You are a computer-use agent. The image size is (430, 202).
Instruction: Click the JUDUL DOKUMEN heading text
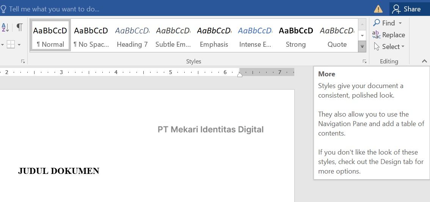(59, 171)
